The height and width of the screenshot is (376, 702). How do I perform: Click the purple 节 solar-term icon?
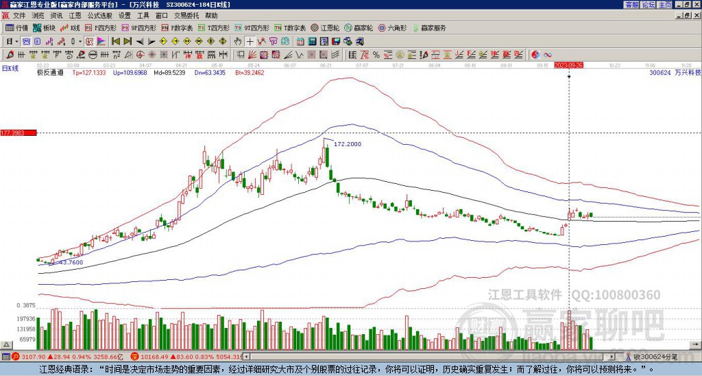pos(273,41)
